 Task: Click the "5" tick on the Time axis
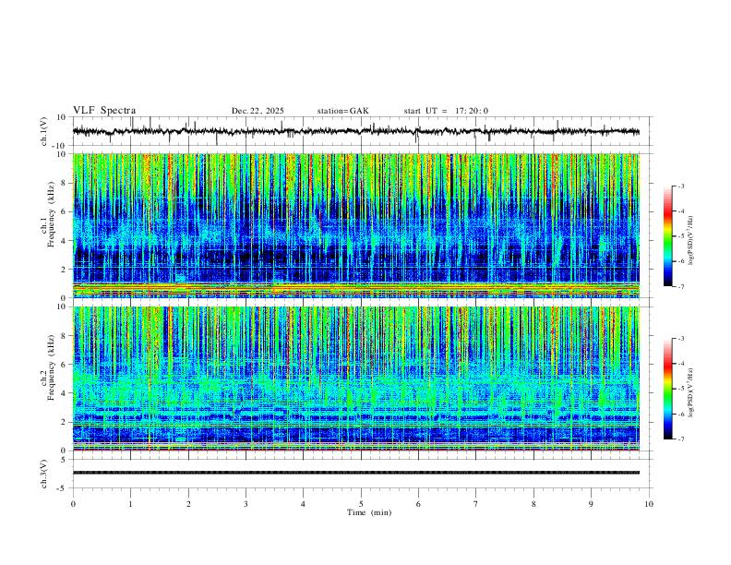(361, 504)
